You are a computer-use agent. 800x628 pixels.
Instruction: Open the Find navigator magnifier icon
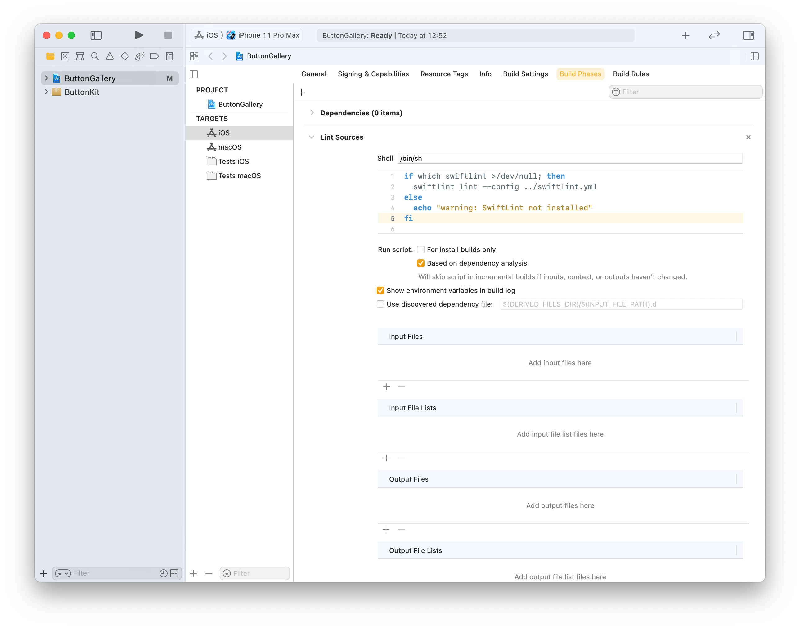pyautogui.click(x=95, y=56)
